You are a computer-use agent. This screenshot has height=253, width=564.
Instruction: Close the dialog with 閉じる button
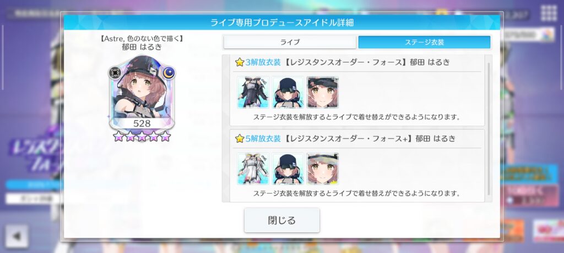[x=281, y=220]
